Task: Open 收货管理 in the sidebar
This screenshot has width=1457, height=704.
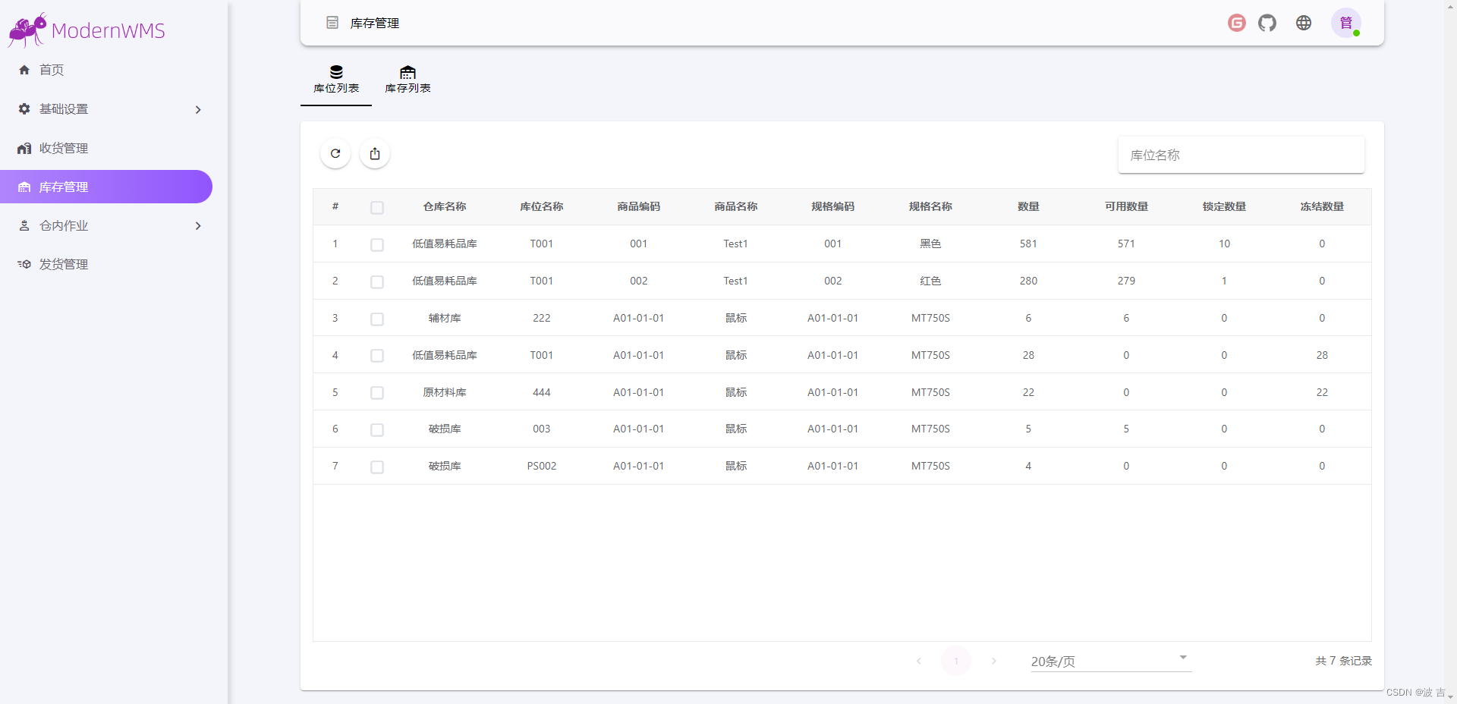Action: (x=106, y=148)
